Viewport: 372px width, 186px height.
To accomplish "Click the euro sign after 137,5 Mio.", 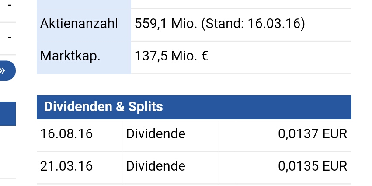I will click(204, 56).
